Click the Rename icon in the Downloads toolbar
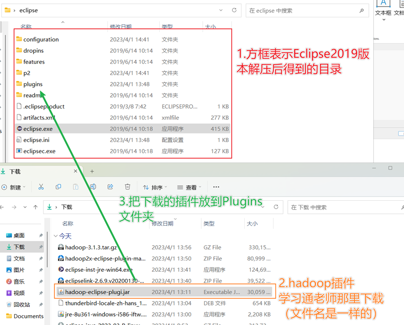The height and width of the screenshot is (325, 404). (x=93, y=187)
